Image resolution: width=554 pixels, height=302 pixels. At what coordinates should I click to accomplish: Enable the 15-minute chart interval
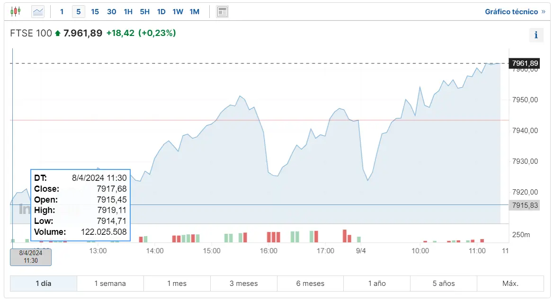click(x=95, y=11)
